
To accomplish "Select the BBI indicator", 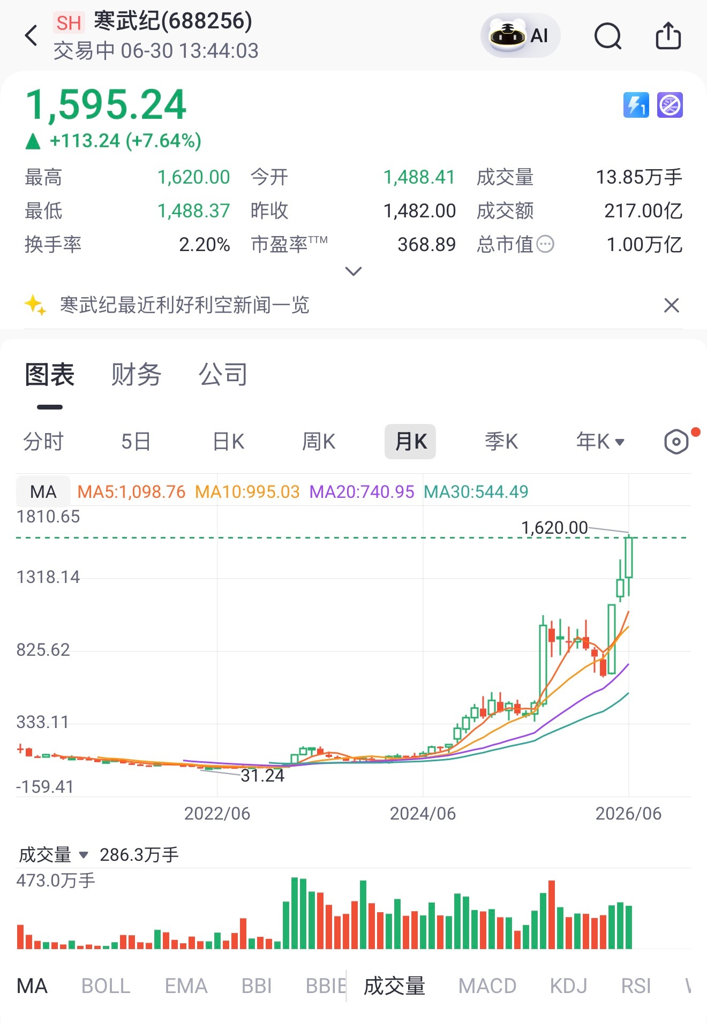I will tap(257, 986).
